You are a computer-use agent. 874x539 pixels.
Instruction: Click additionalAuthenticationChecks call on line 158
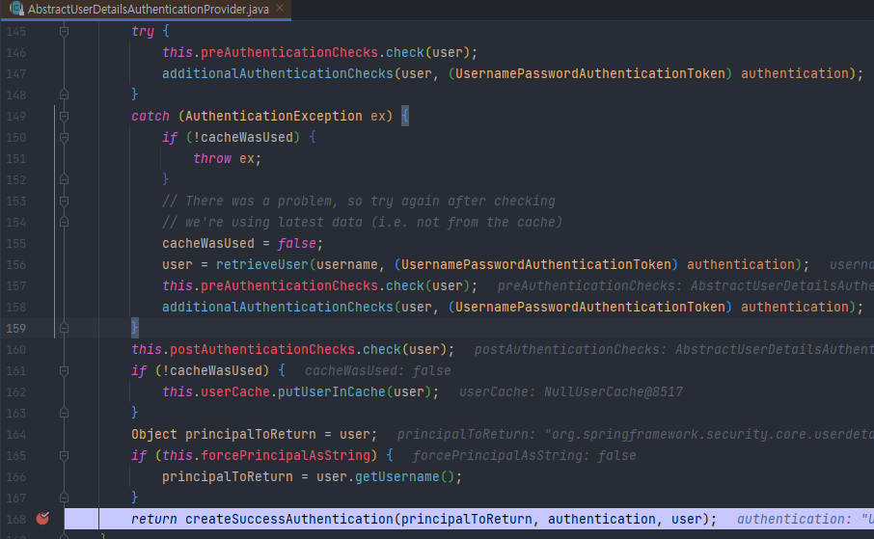278,308
